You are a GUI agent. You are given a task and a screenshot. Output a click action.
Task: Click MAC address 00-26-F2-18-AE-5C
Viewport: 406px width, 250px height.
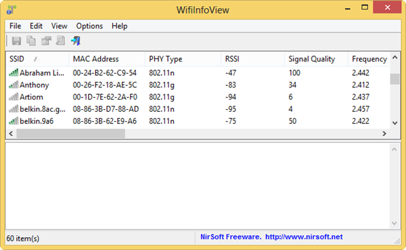(x=105, y=85)
